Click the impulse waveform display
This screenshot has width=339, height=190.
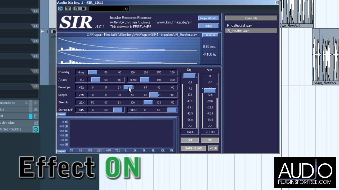(129, 51)
